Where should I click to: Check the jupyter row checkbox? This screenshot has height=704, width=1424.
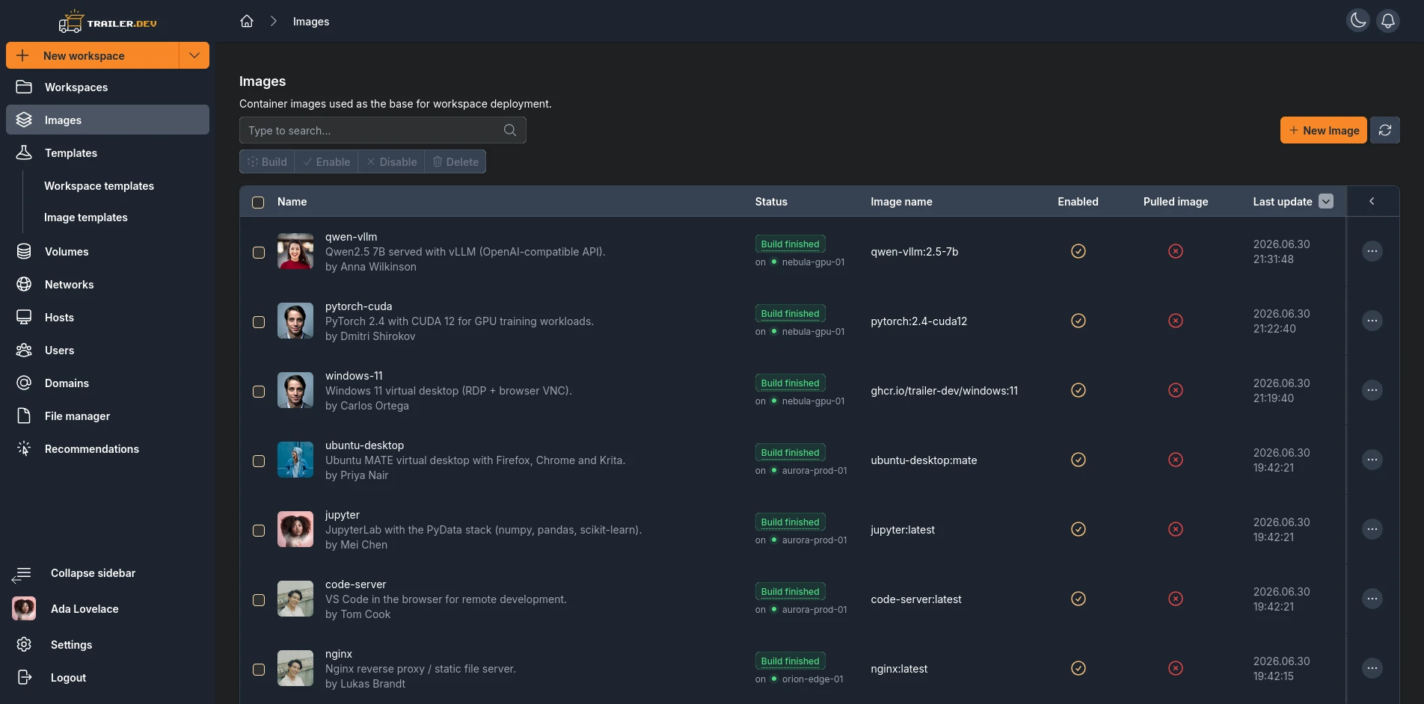point(259,531)
